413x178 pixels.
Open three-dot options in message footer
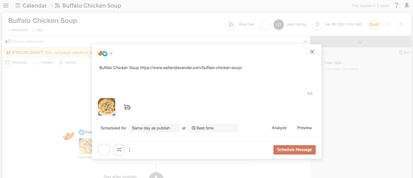[130, 150]
